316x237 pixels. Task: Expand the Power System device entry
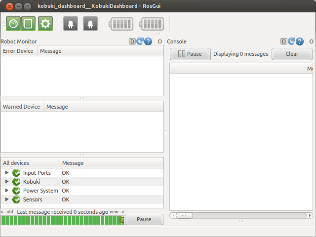(x=7, y=191)
